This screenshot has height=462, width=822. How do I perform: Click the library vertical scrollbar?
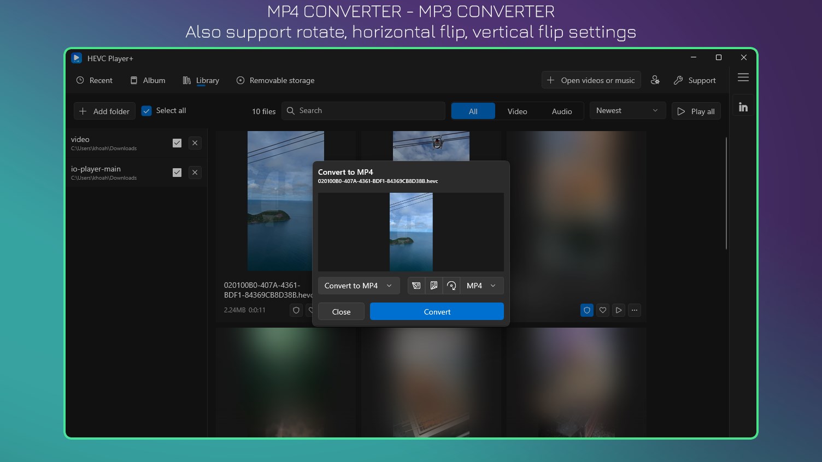pos(726,193)
